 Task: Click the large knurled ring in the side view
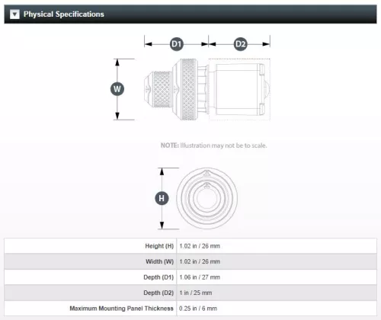[188, 89]
